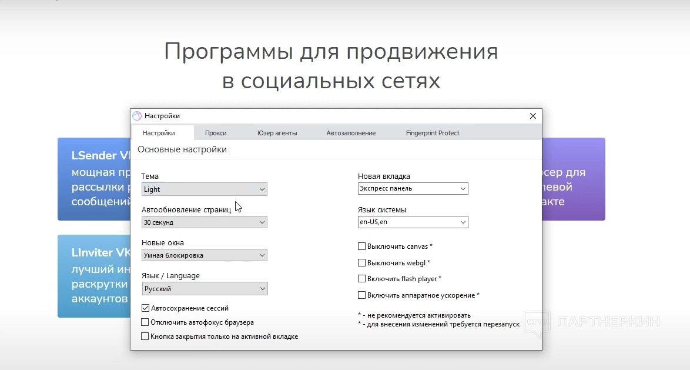Uncheck the Автосохранение сессий checkbox

(x=145, y=308)
